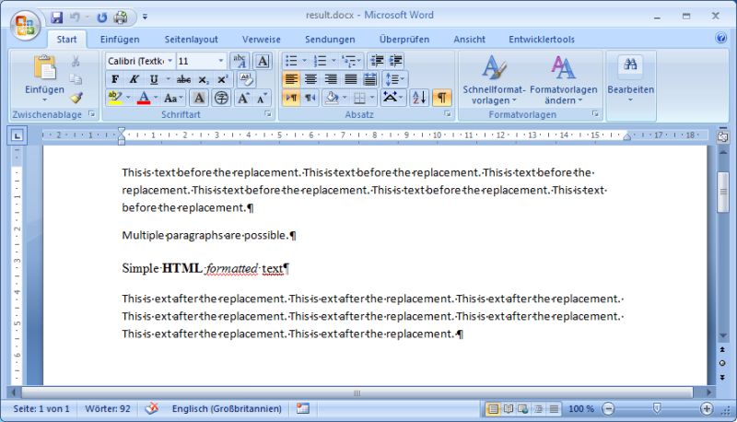Click the zoom slider handle
This screenshot has height=422, width=737.
tap(657, 408)
